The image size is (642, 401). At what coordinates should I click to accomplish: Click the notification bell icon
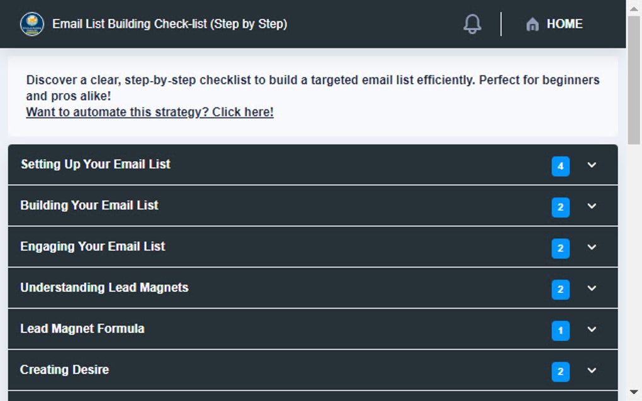[x=472, y=23]
